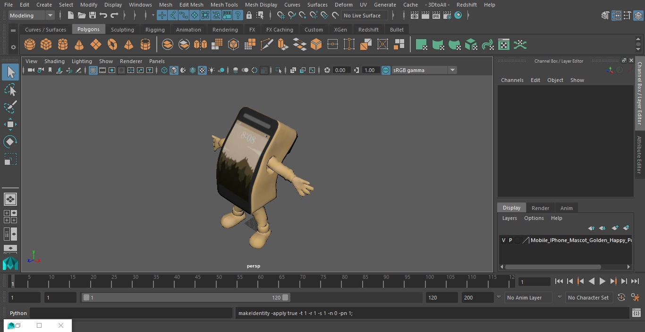Click the range slider start handle
Image resolution: width=645 pixels, height=332 pixels.
[x=86, y=298]
